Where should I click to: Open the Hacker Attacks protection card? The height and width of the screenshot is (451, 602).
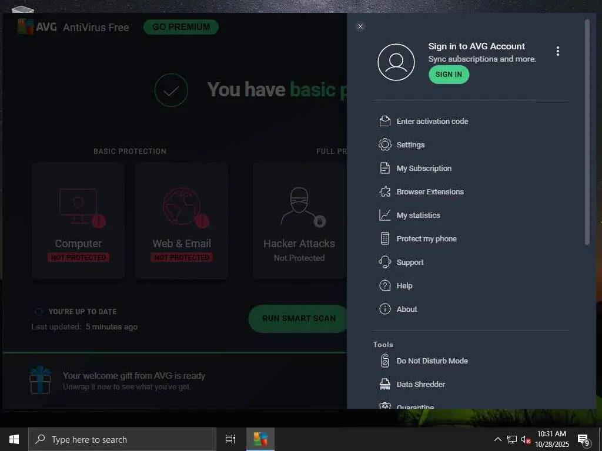tap(299, 221)
